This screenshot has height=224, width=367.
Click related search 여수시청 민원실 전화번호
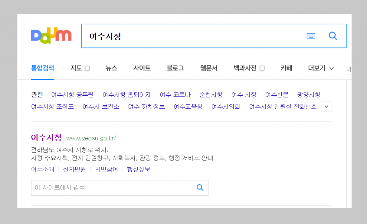click(283, 107)
